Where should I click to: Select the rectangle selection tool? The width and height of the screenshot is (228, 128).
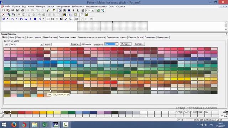click(x=48, y=19)
